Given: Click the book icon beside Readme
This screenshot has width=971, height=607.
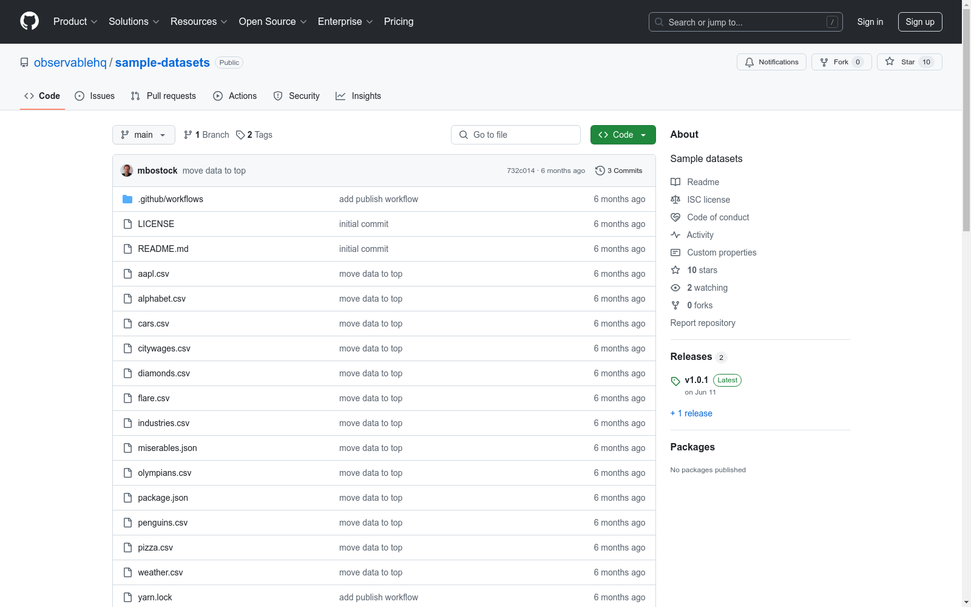Looking at the screenshot, I should [675, 182].
